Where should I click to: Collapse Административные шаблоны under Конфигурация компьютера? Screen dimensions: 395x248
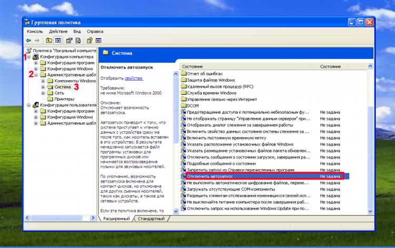pyautogui.click(x=36, y=75)
